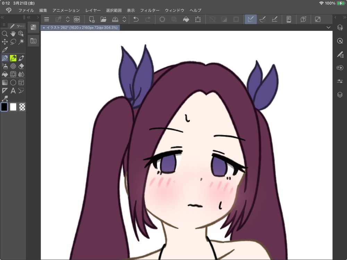This screenshot has height=260, width=347.
Task: Select the Zoom magnifier tool
Action: 5,34
